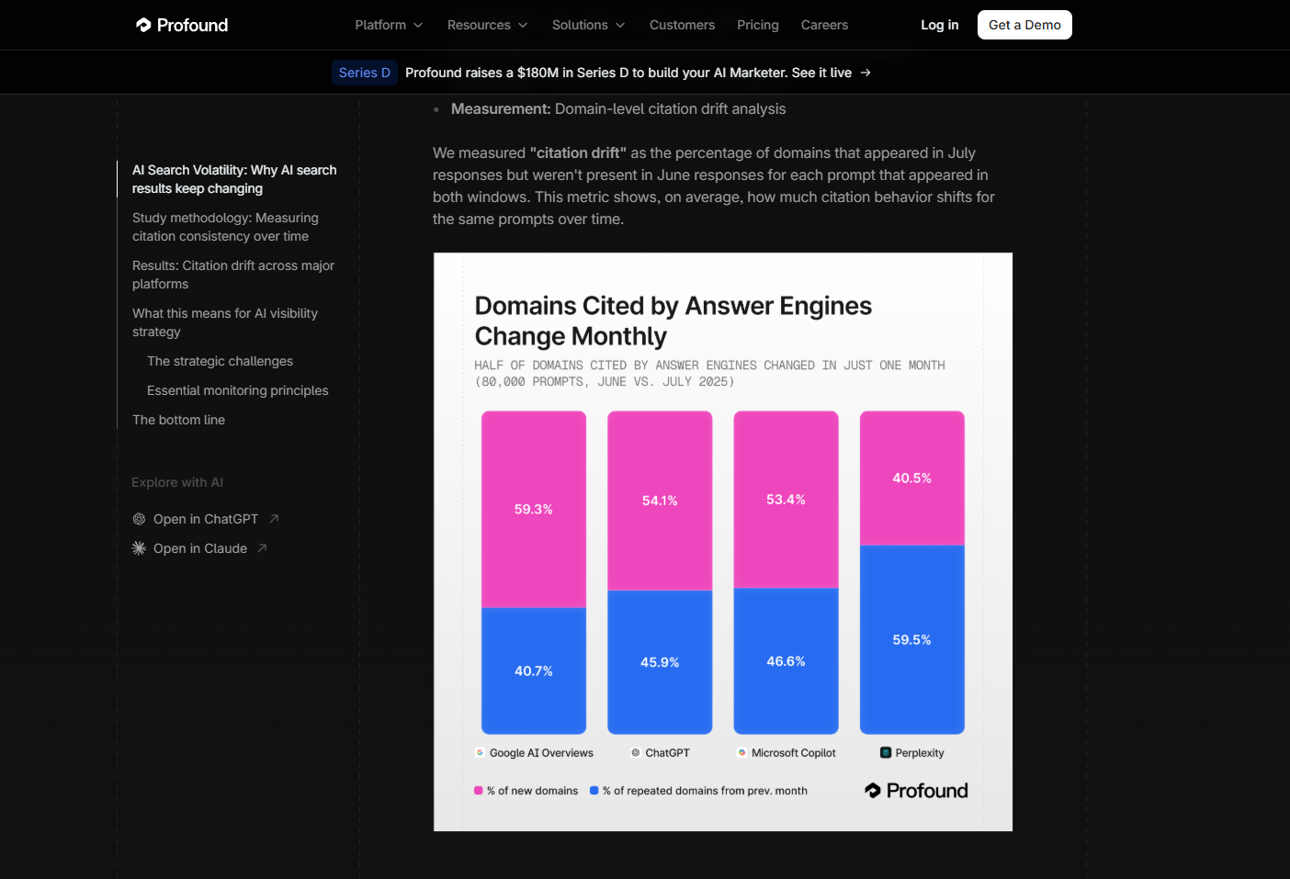Click the arrow icon in Series D banner
This screenshot has width=1290, height=879.
point(866,73)
